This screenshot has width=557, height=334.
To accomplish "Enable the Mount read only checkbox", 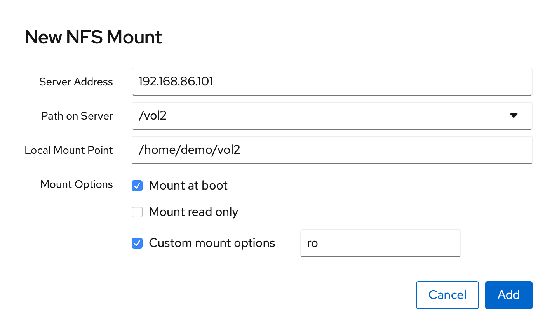I will point(137,212).
